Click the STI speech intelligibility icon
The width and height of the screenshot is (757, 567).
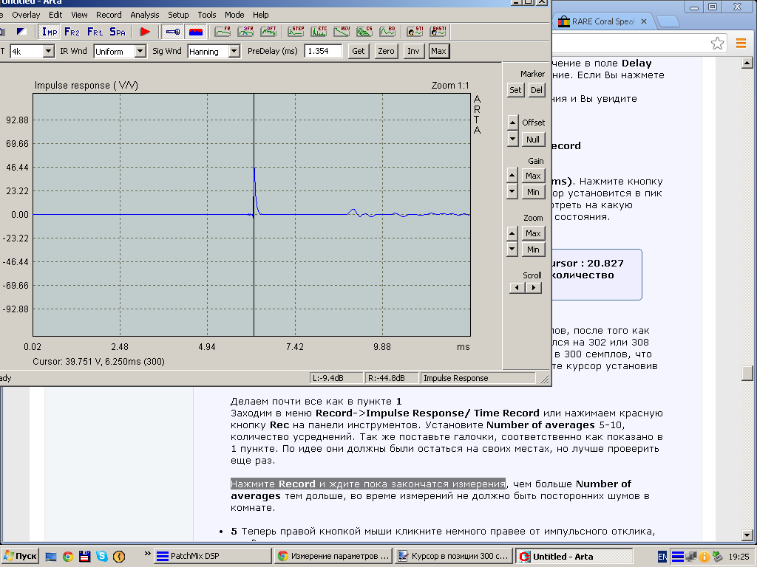click(415, 32)
